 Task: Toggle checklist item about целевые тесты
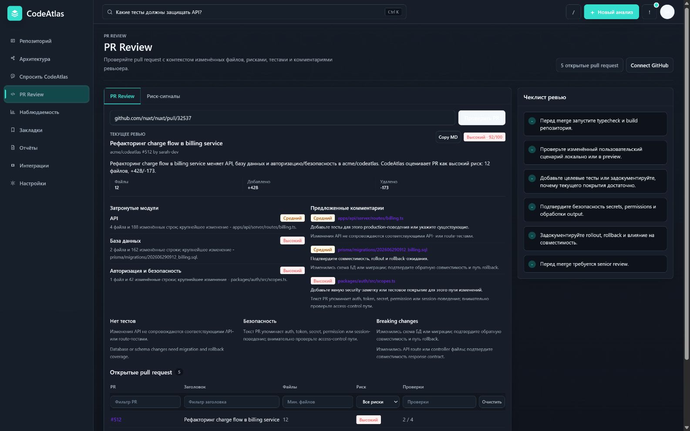pos(532,178)
